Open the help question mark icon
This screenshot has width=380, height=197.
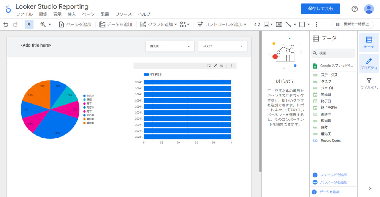[x=355, y=9]
